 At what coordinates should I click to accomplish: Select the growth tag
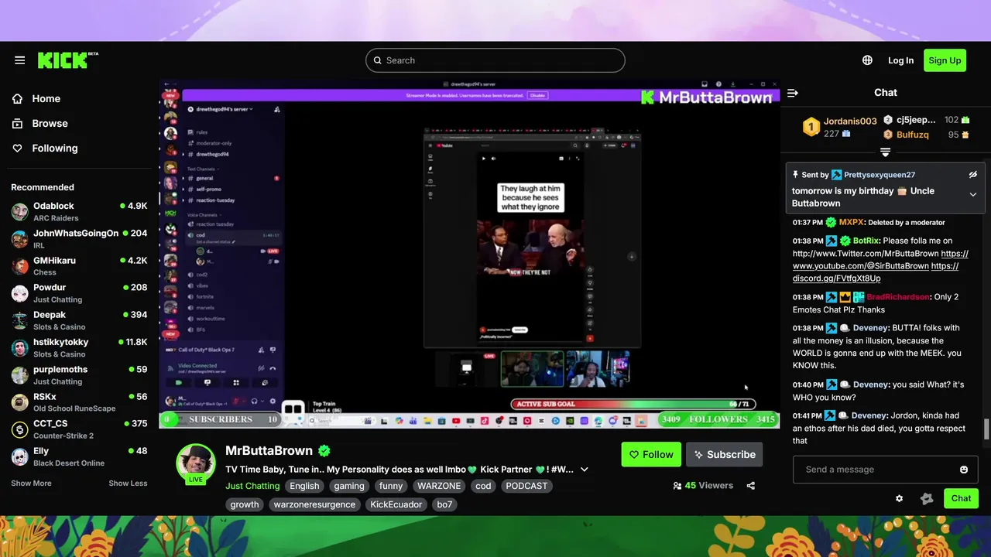click(245, 504)
